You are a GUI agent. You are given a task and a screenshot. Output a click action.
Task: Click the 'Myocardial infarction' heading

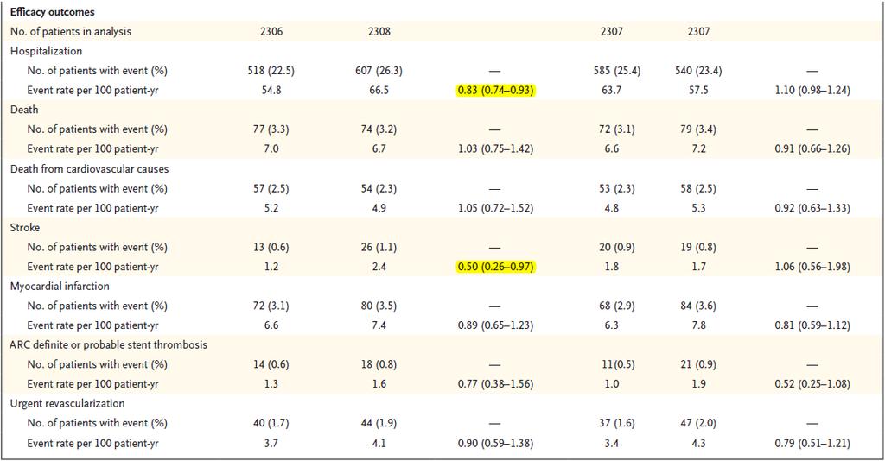60,287
